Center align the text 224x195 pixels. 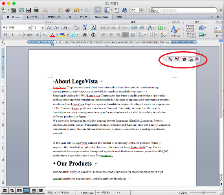point(111,35)
